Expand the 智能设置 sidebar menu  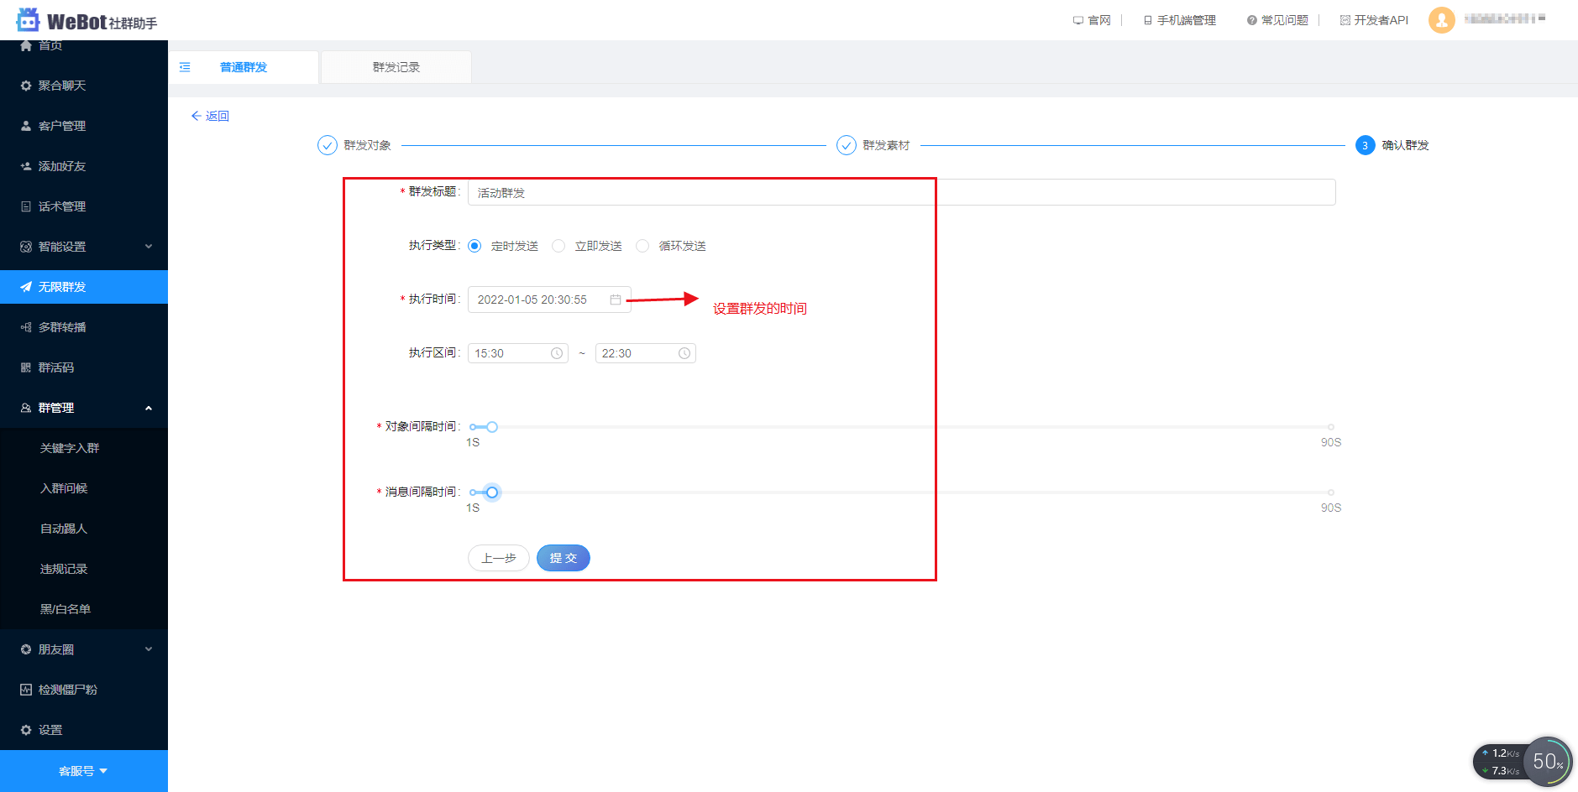click(x=84, y=247)
